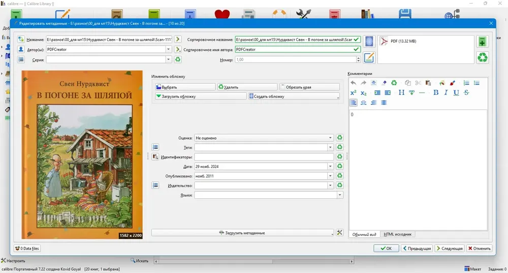
Task: Click the book cover thumbnail image
Action: point(82,155)
